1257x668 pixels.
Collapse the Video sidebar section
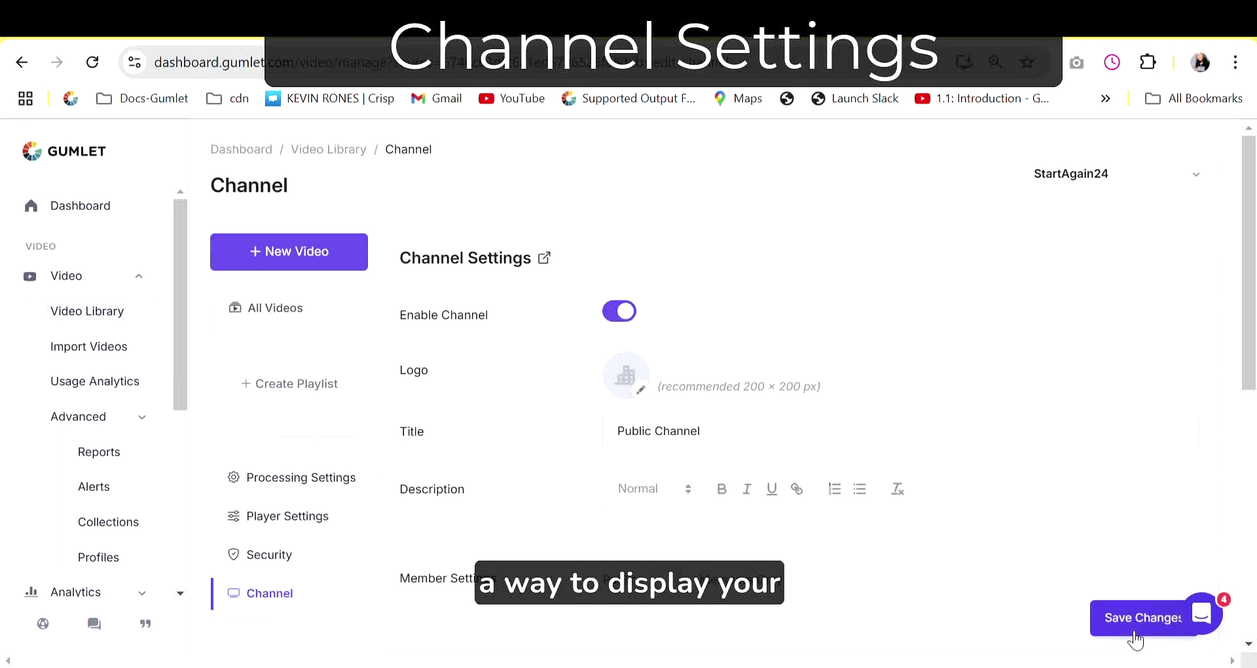coord(139,276)
